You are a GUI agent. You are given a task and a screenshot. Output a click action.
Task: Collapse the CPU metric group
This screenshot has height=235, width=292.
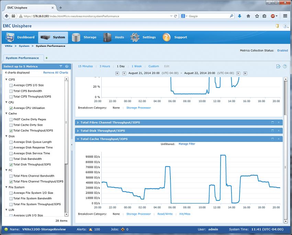(x=6, y=102)
